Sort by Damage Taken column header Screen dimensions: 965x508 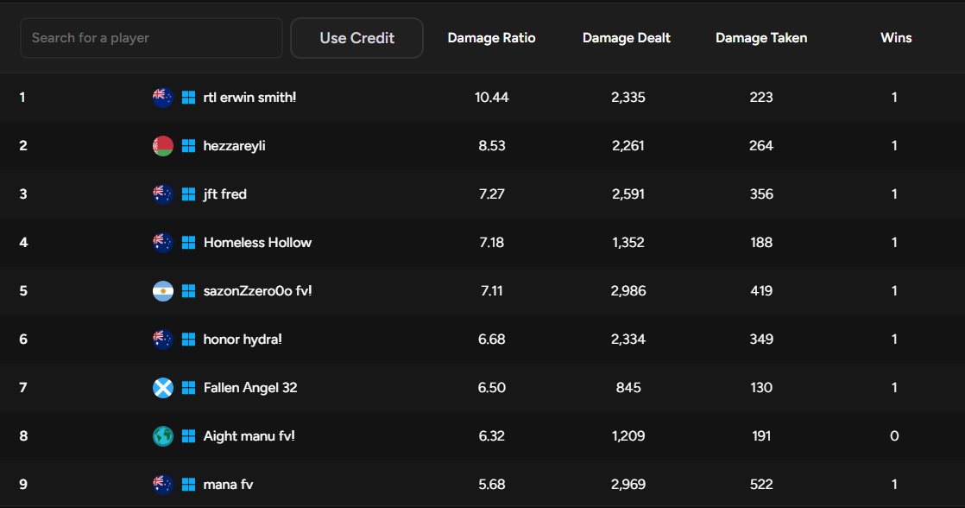[761, 38]
